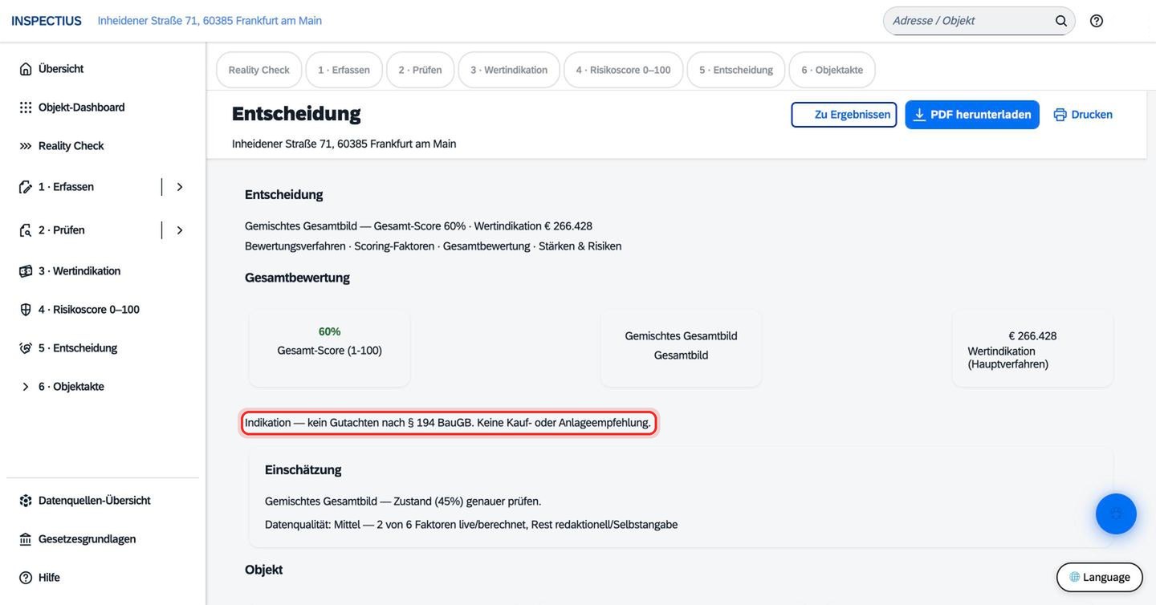1156x605 pixels.
Task: Click the Reality Check arrows icon in sidebar
Action: pos(26,146)
